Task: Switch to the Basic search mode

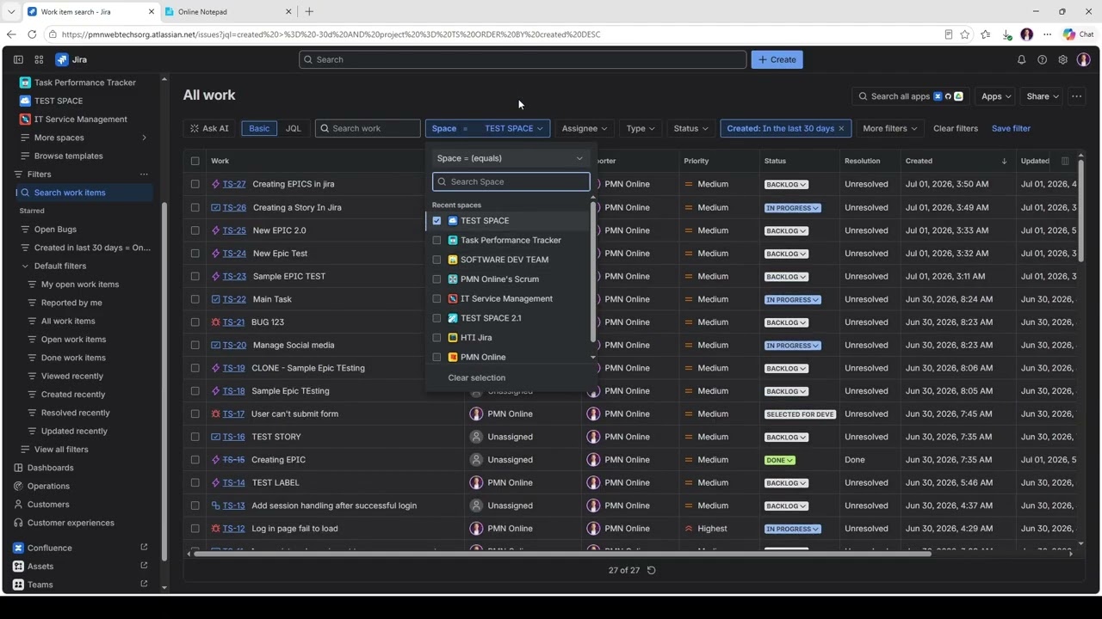Action: 259,128
